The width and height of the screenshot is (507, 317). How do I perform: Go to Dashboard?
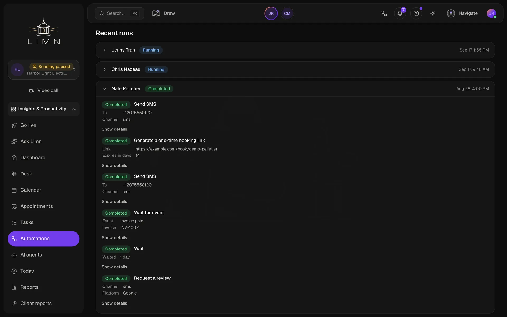click(44, 158)
